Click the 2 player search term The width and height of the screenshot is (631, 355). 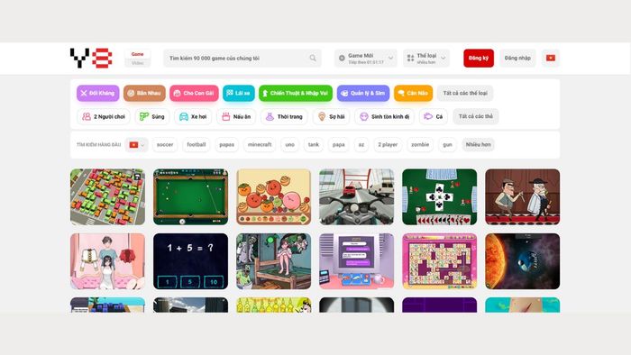(388, 145)
